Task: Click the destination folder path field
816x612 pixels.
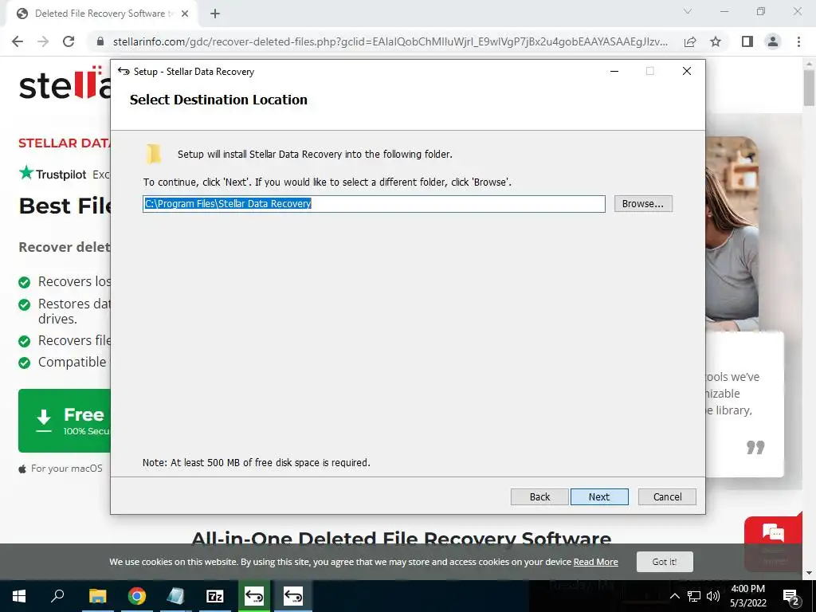Action: [375, 203]
